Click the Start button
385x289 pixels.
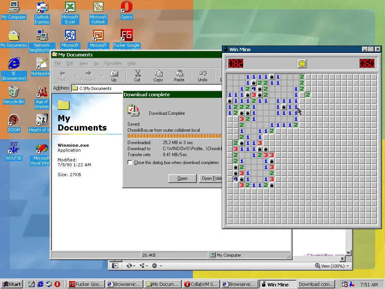(12, 284)
